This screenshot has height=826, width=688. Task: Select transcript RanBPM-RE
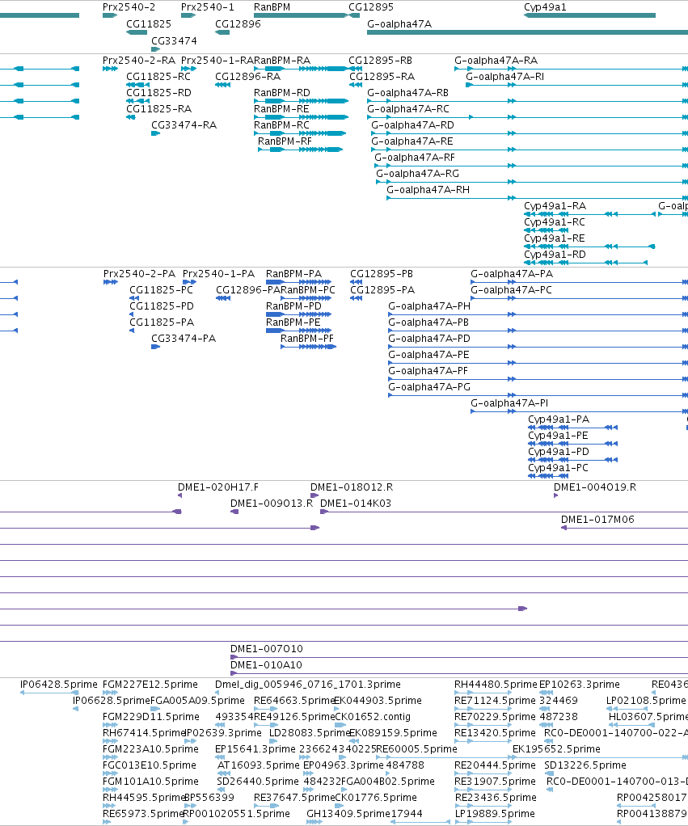[281, 109]
